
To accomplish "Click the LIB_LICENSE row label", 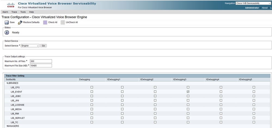I will [17, 105].
